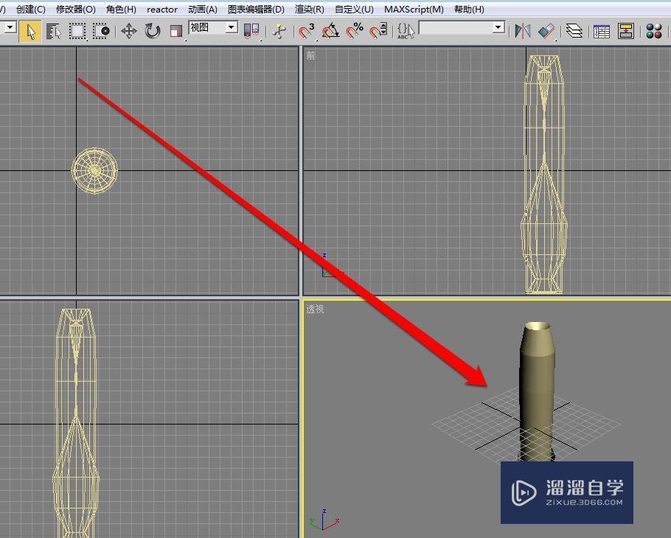Open the leftmost toolbar flyout dropdown
671x538 pixels.
click(9, 28)
